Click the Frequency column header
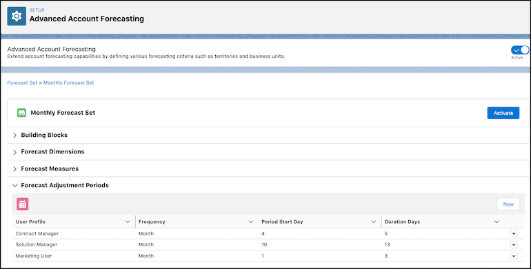 tap(152, 222)
